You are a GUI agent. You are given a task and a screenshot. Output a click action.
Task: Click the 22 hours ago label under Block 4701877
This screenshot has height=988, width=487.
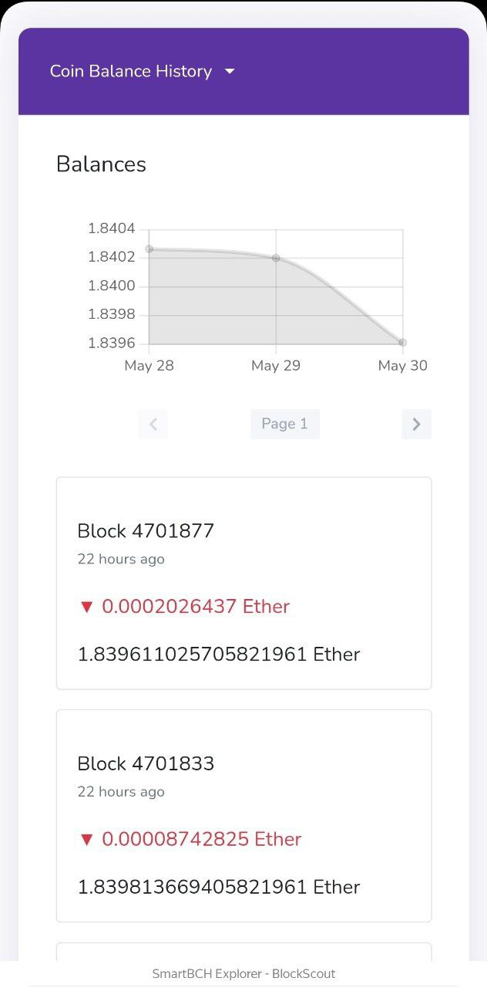[121, 559]
